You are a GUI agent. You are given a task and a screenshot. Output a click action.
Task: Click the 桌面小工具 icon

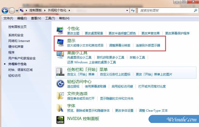pos(60,55)
